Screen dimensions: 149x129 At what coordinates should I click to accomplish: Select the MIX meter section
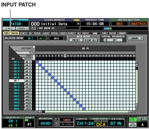point(120,24)
